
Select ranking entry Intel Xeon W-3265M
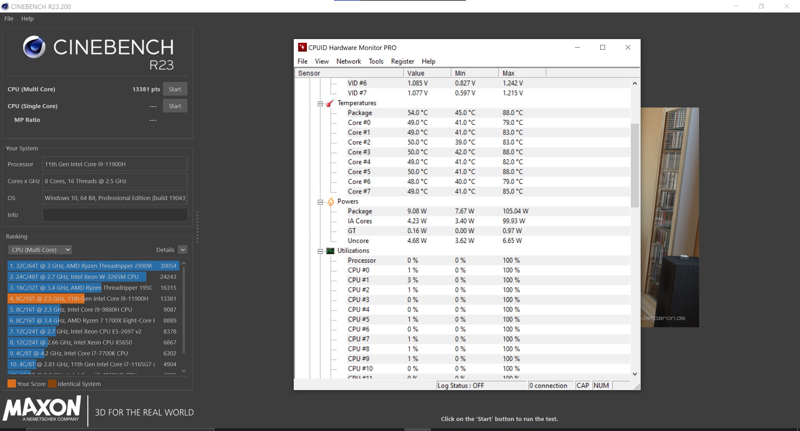click(93, 277)
